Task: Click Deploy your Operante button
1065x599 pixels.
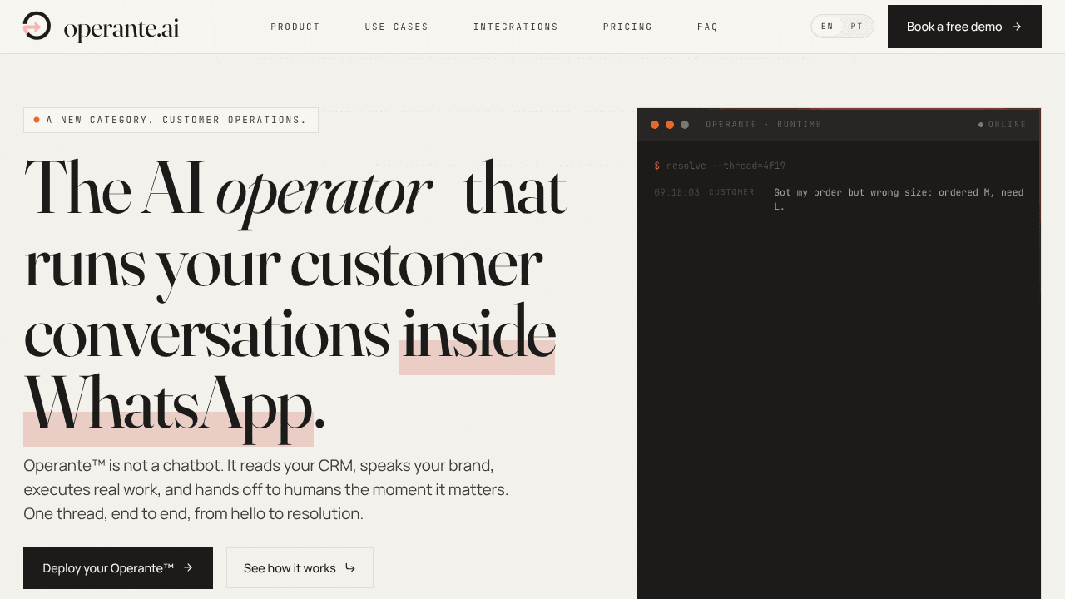Action: (118, 567)
